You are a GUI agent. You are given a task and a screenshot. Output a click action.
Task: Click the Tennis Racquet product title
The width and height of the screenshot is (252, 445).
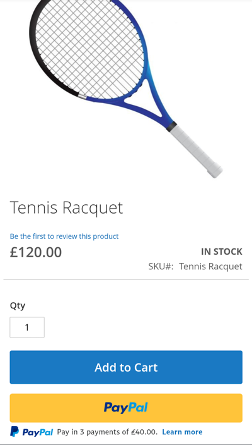66,208
